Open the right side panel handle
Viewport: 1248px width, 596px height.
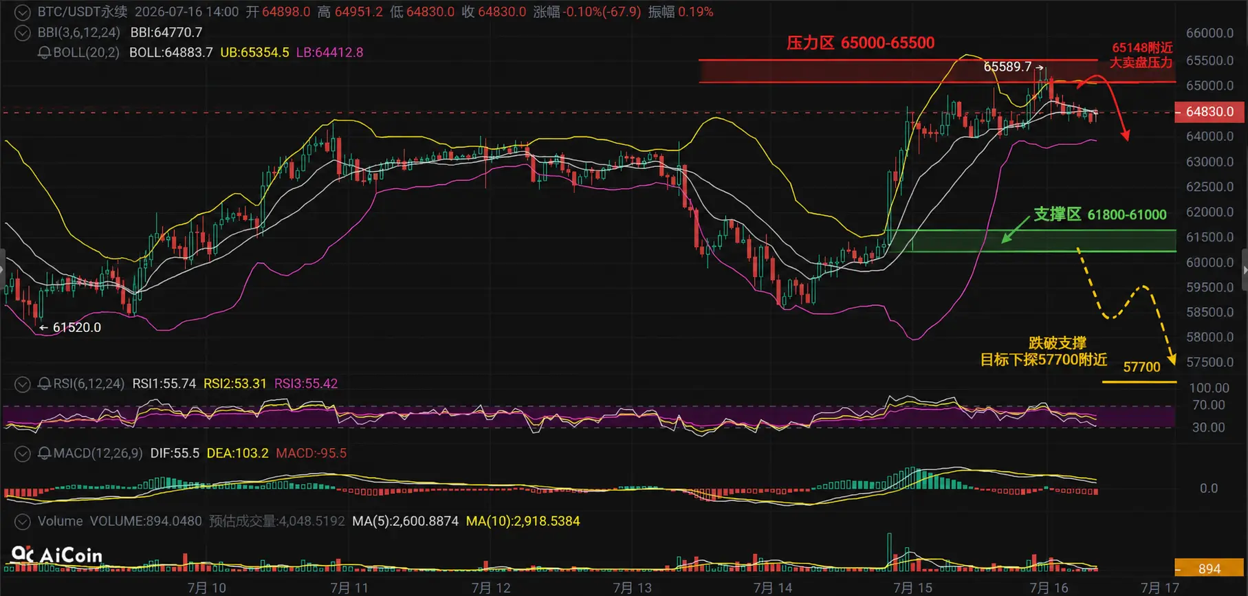(1245, 270)
